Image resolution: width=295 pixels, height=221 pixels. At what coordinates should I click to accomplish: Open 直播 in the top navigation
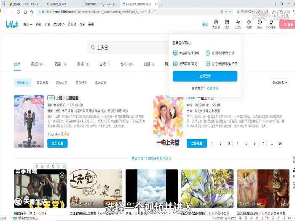pyautogui.click(x=47, y=24)
